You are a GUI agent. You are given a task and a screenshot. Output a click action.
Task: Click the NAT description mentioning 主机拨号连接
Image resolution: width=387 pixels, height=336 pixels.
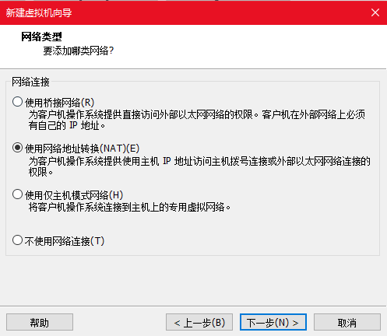[199, 166]
